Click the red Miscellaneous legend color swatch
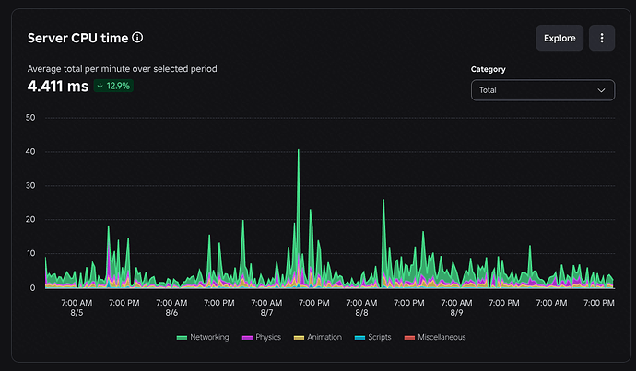 [409, 337]
